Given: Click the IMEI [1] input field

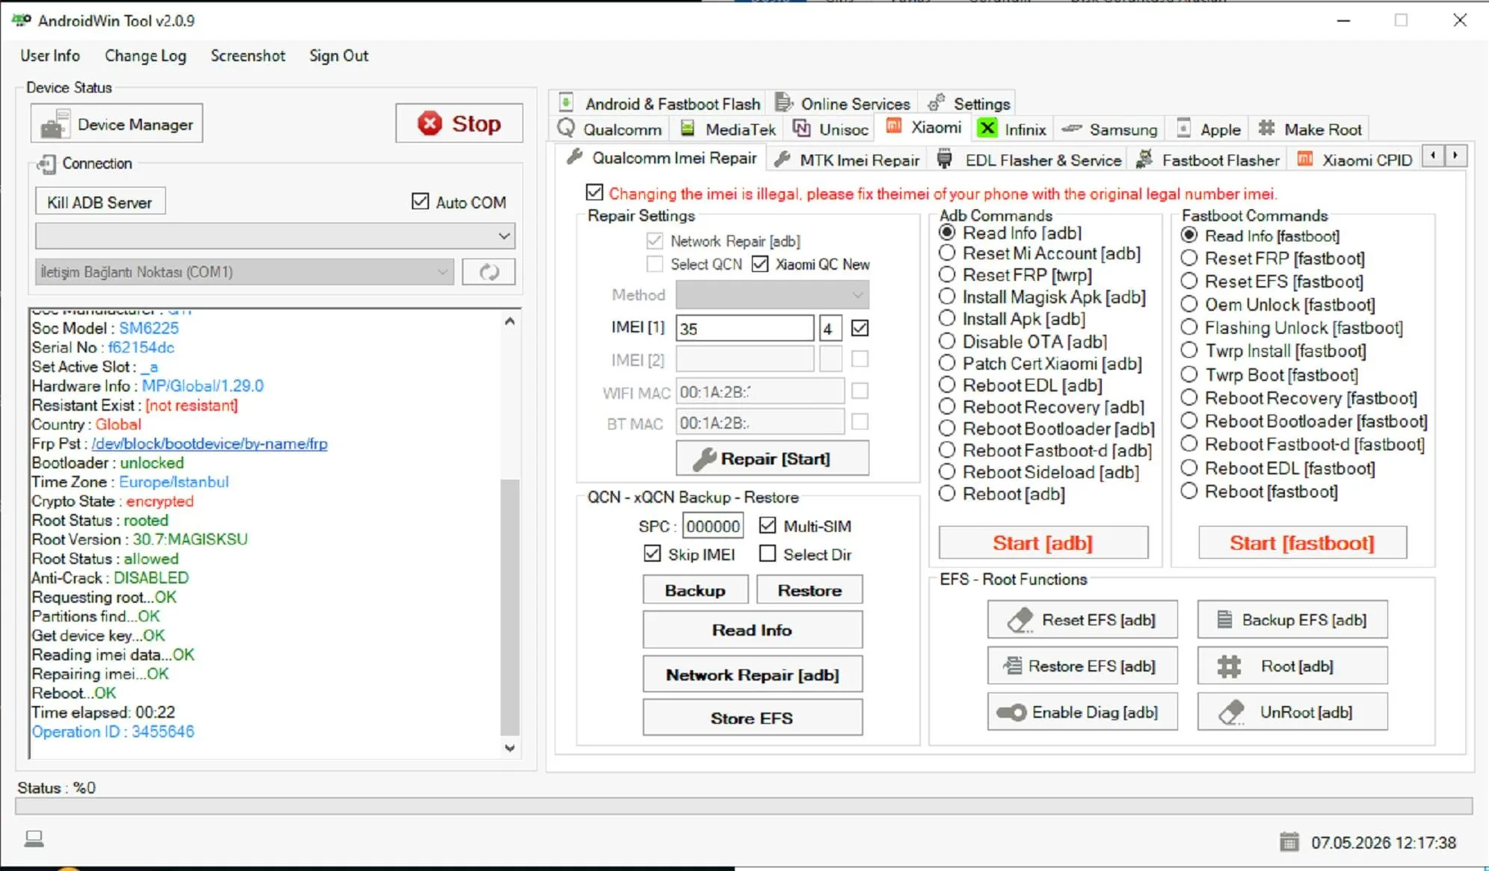Looking at the screenshot, I should pyautogui.click(x=744, y=328).
